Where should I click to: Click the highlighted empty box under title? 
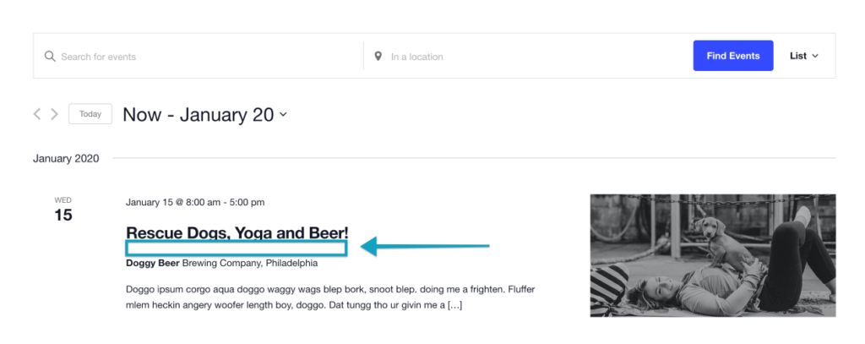(237, 248)
